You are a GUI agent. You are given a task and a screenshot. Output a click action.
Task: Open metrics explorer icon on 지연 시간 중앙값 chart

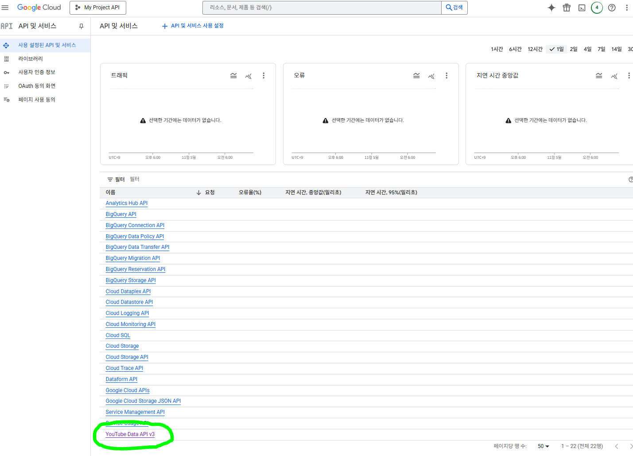(614, 76)
